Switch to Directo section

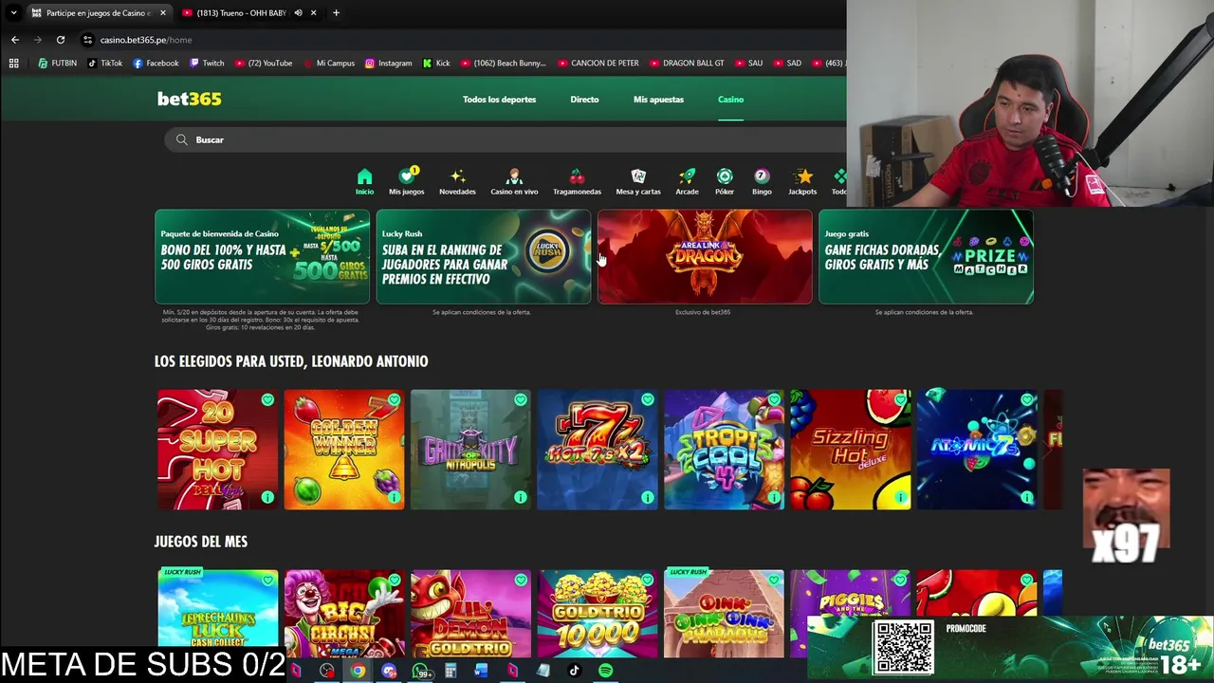[x=584, y=100]
